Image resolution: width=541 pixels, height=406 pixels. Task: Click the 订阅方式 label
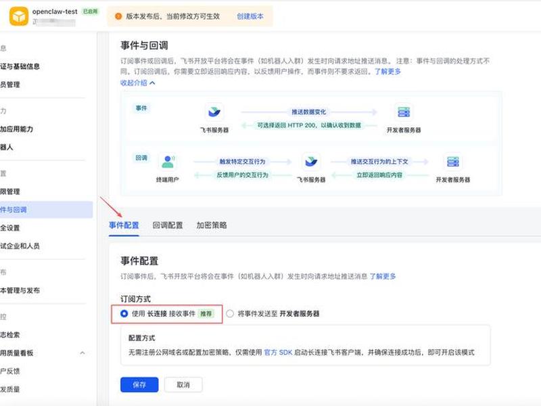click(x=136, y=299)
